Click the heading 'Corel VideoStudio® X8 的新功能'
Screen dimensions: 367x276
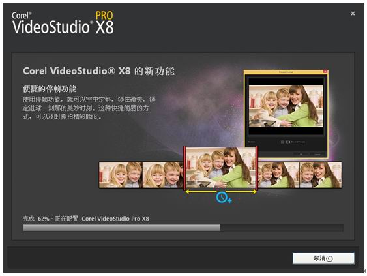pos(99,71)
